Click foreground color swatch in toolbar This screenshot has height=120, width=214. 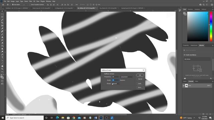(x=2, y=77)
